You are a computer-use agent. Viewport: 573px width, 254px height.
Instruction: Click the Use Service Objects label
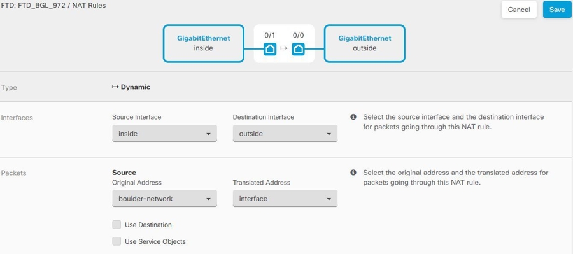tap(155, 241)
